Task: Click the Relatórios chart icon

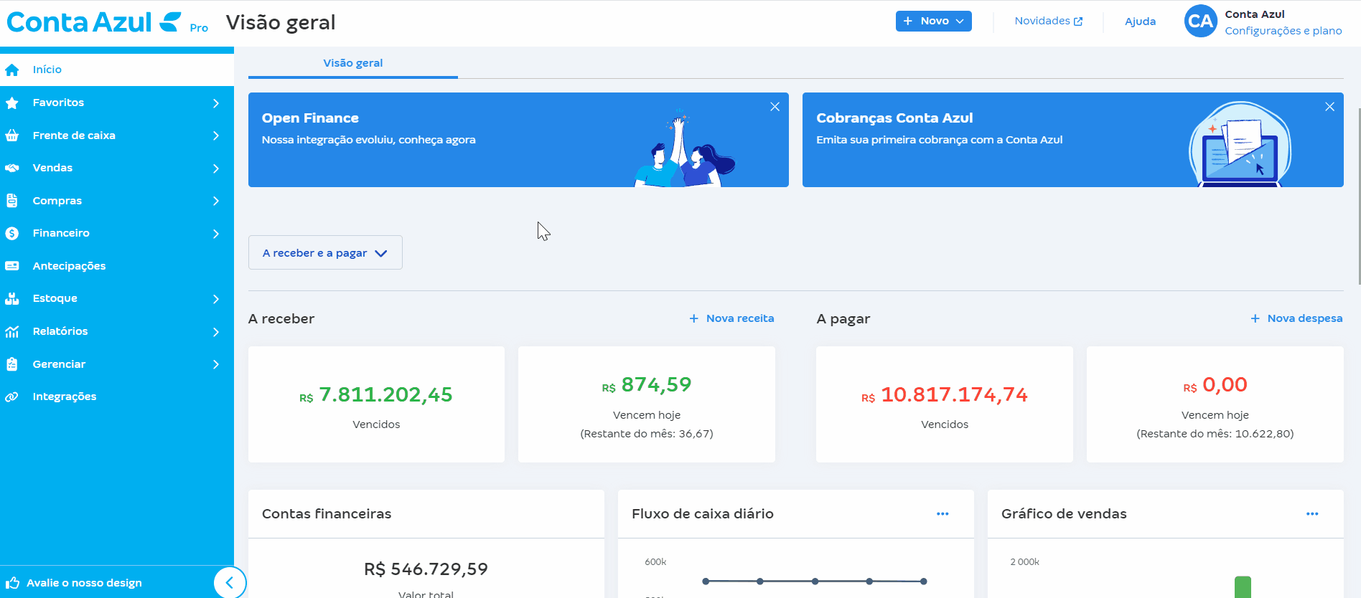Action: 12,331
